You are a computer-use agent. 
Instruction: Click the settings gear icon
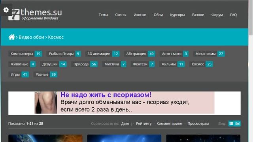pos(6,10)
